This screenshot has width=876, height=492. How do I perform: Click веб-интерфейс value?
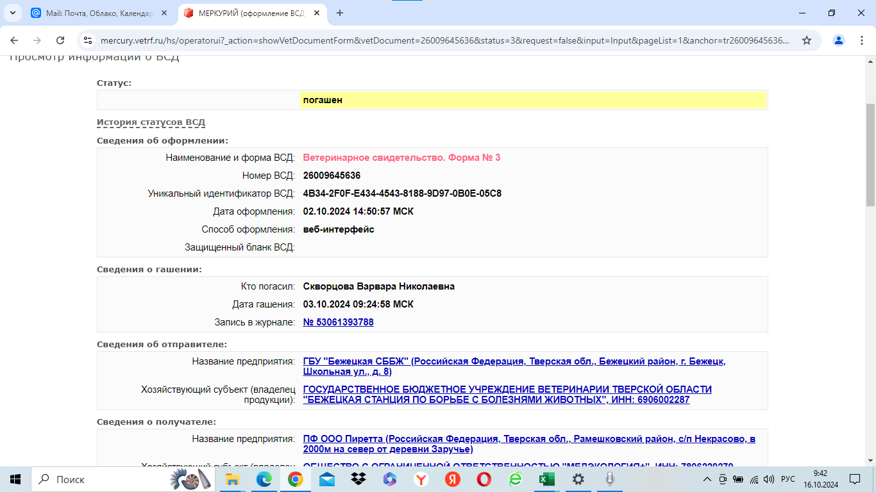[339, 229]
